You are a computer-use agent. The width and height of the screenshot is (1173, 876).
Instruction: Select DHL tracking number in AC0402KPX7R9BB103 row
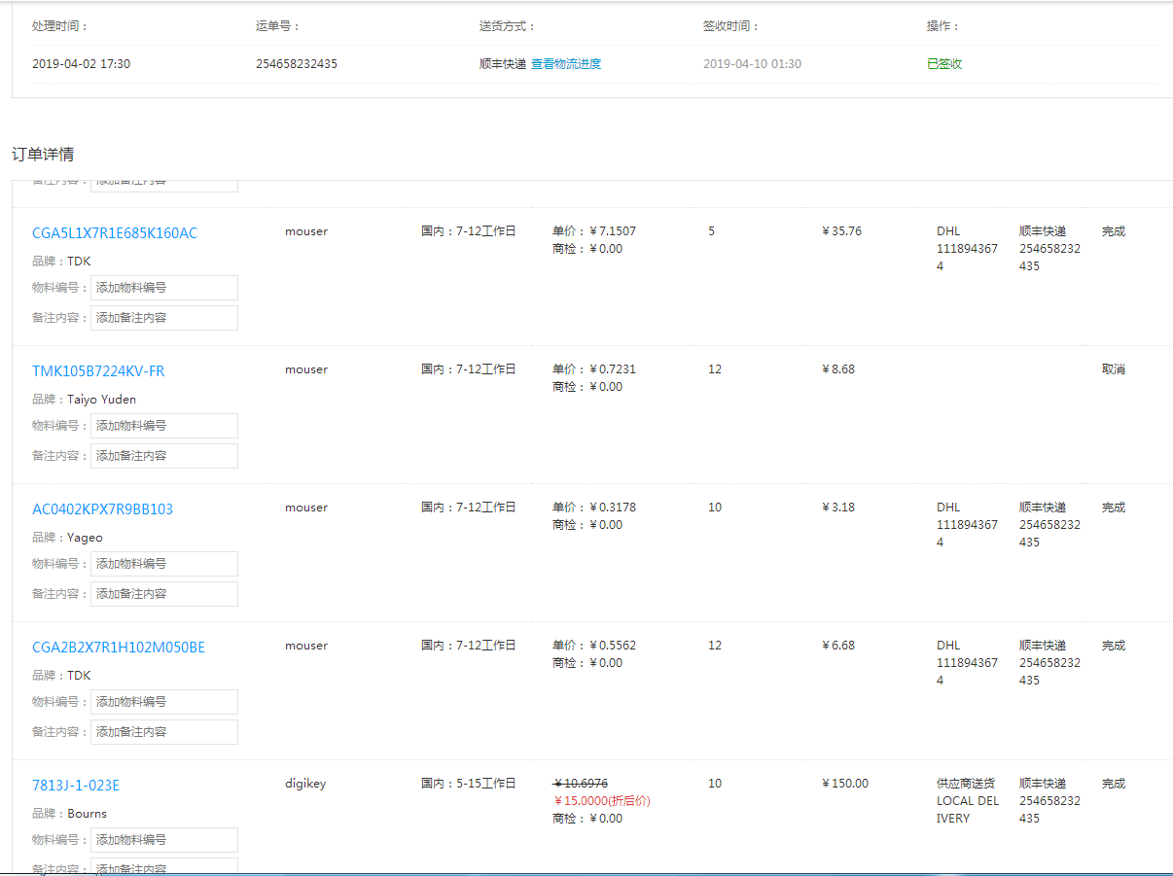[967, 534]
